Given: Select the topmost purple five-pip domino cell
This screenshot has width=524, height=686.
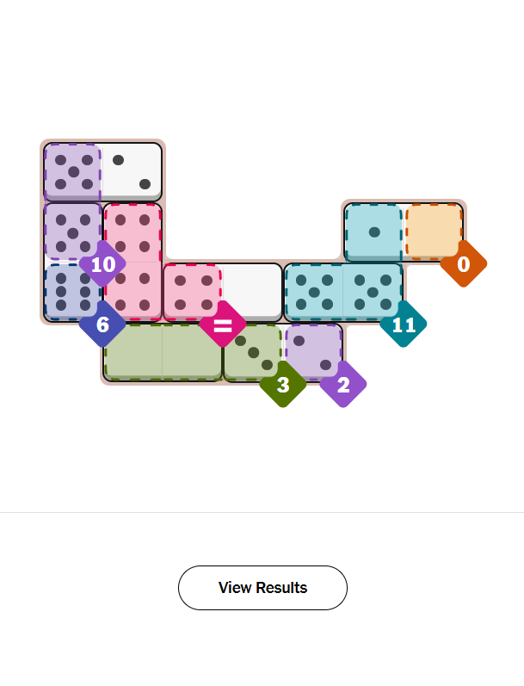Looking at the screenshot, I should coord(72,171).
